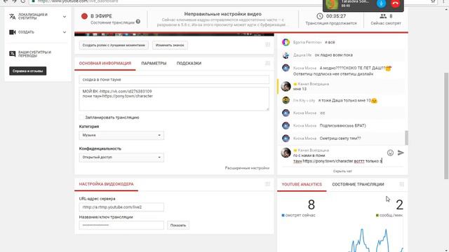Click the page vertical scrollbar
The image size is (449, 252).
point(446,126)
